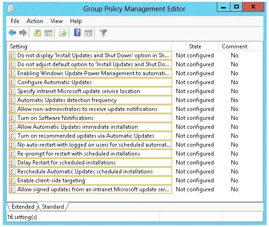Screen dimensions: 269x227
Task: Open Help via the blue question mark icon
Action: tap(78, 32)
